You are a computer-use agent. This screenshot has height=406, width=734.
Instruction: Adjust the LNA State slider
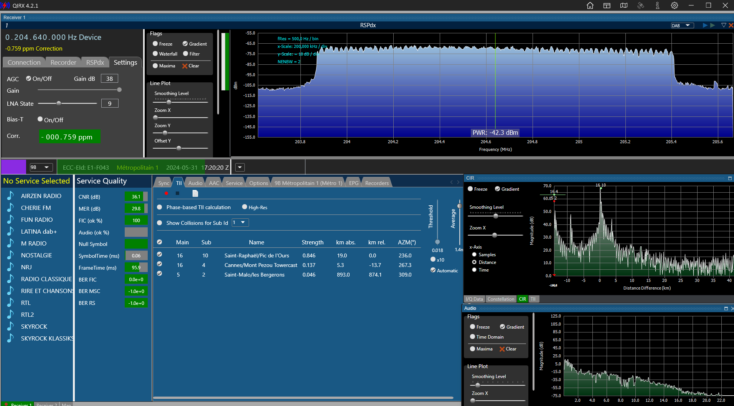pos(59,103)
